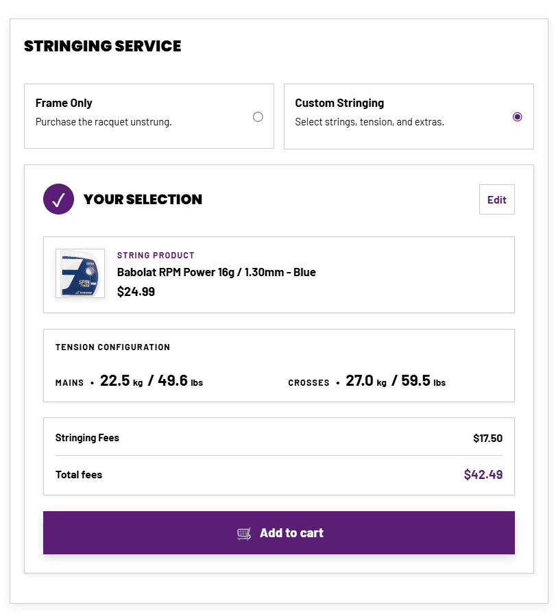Viewport: 556px width, 616px height.
Task: Click the Custom Stringing option card
Action: click(x=409, y=116)
